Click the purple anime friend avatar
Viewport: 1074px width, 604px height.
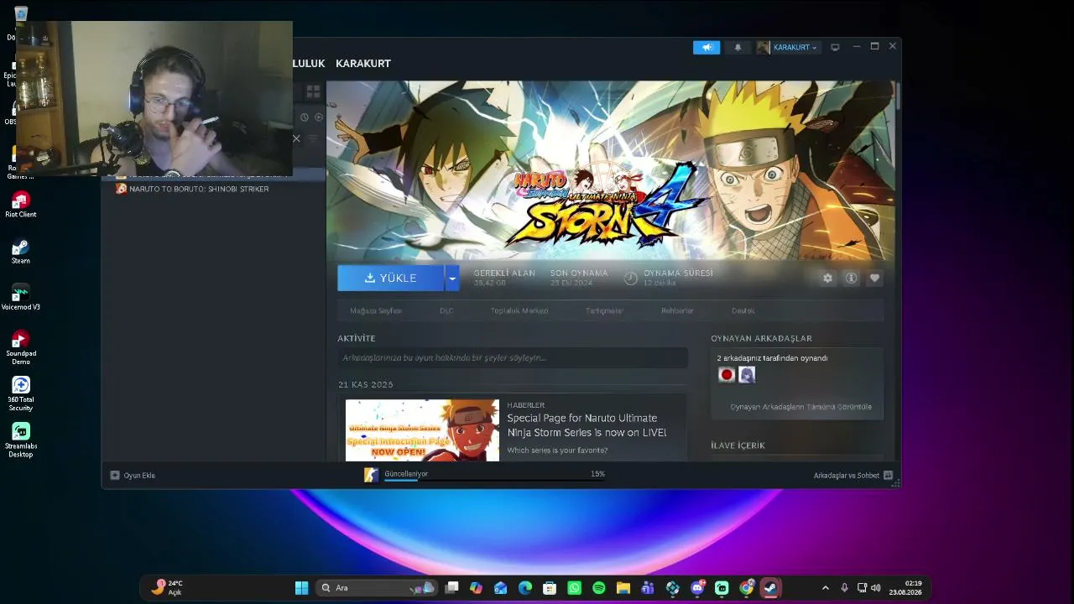click(x=747, y=375)
